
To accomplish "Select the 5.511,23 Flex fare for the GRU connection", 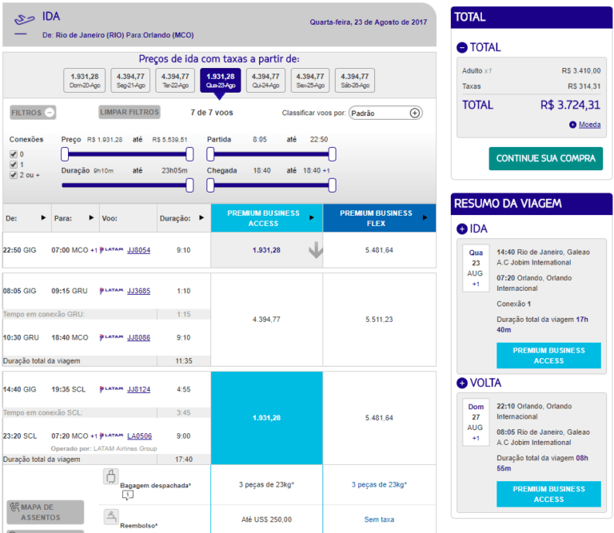I will tap(379, 320).
